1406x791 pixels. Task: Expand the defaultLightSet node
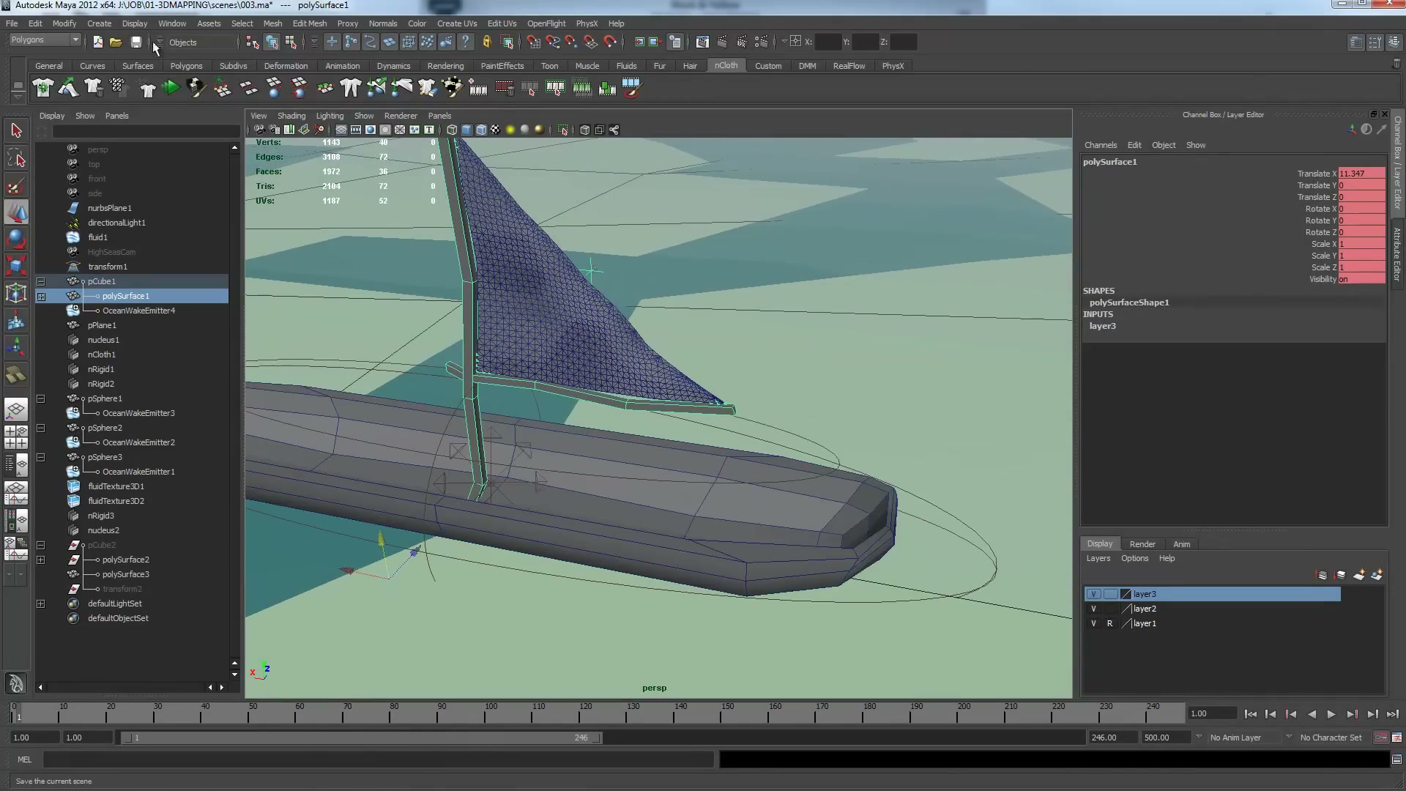coord(41,604)
